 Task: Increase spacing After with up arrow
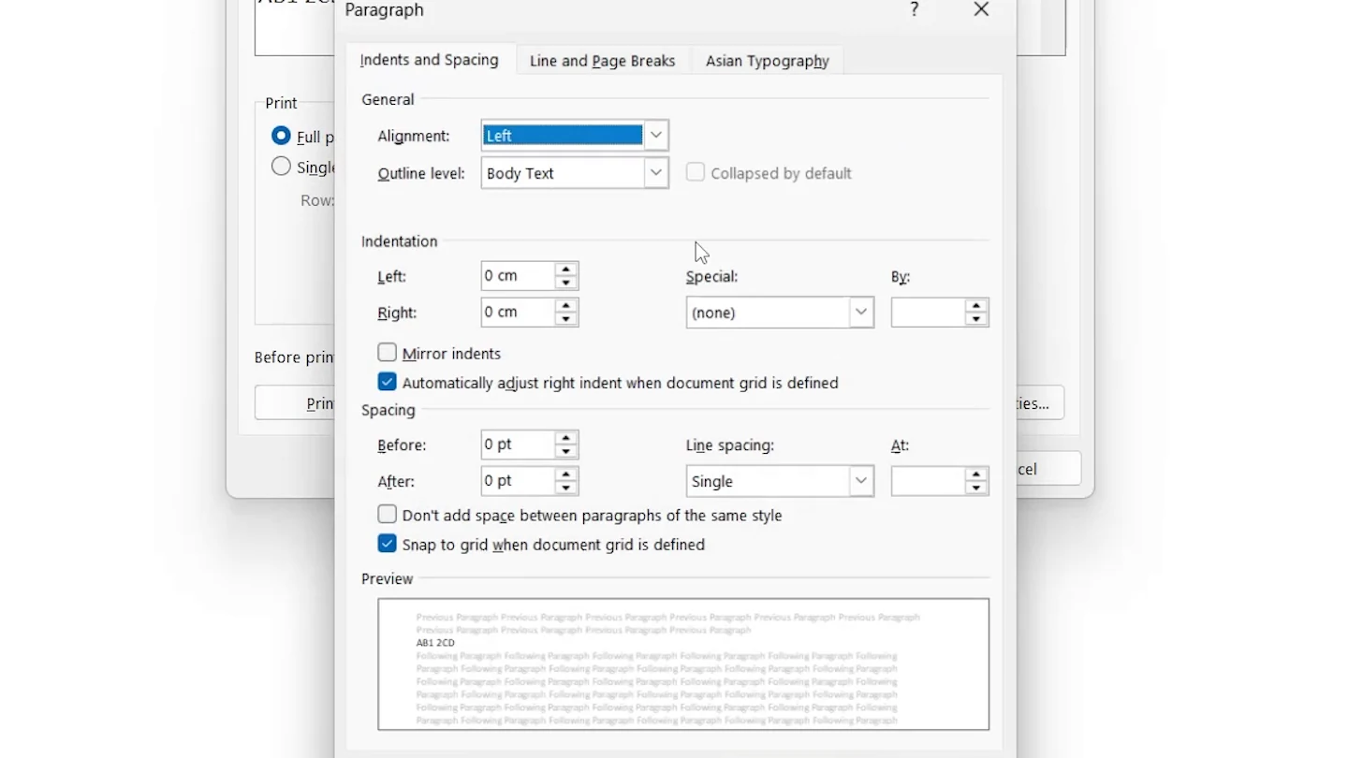[565, 474]
